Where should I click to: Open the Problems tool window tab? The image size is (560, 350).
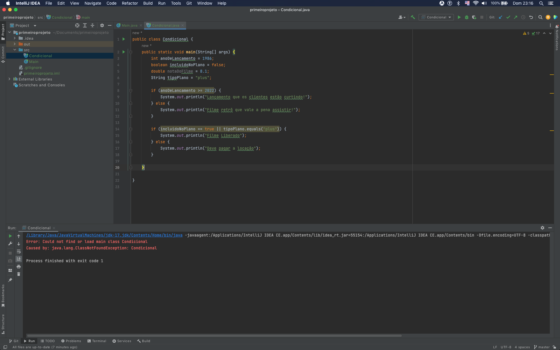point(71,341)
